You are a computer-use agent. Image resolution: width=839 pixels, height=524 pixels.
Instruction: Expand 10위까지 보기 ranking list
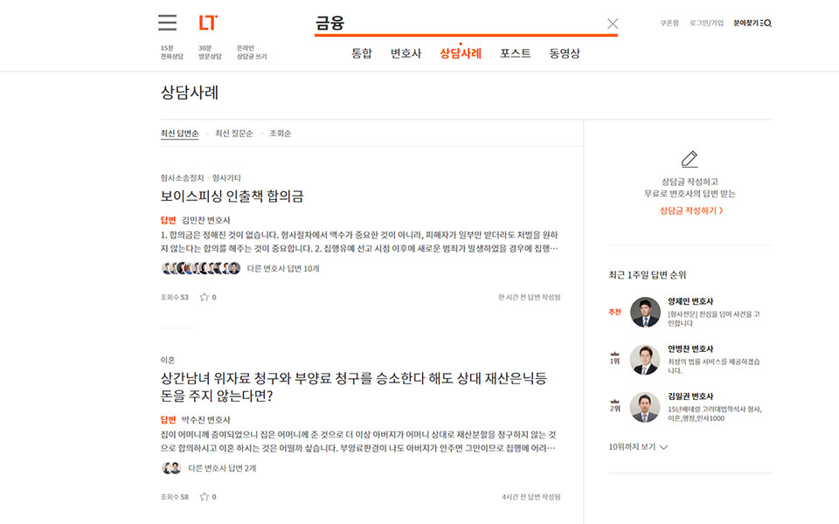pyautogui.click(x=638, y=447)
